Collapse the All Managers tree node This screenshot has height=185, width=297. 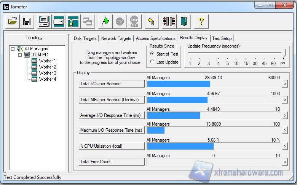pyautogui.click(x=13, y=49)
